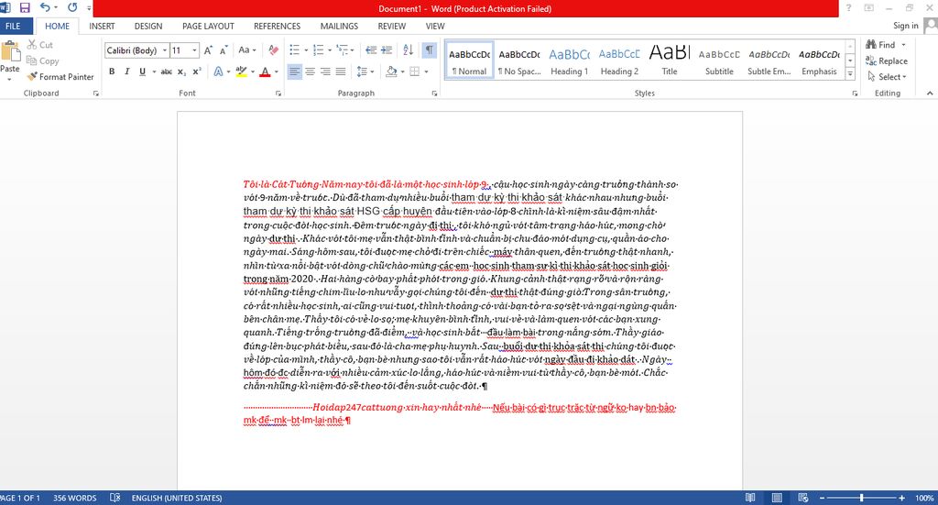Click the Cut button
938x505 pixels.
click(x=40, y=45)
